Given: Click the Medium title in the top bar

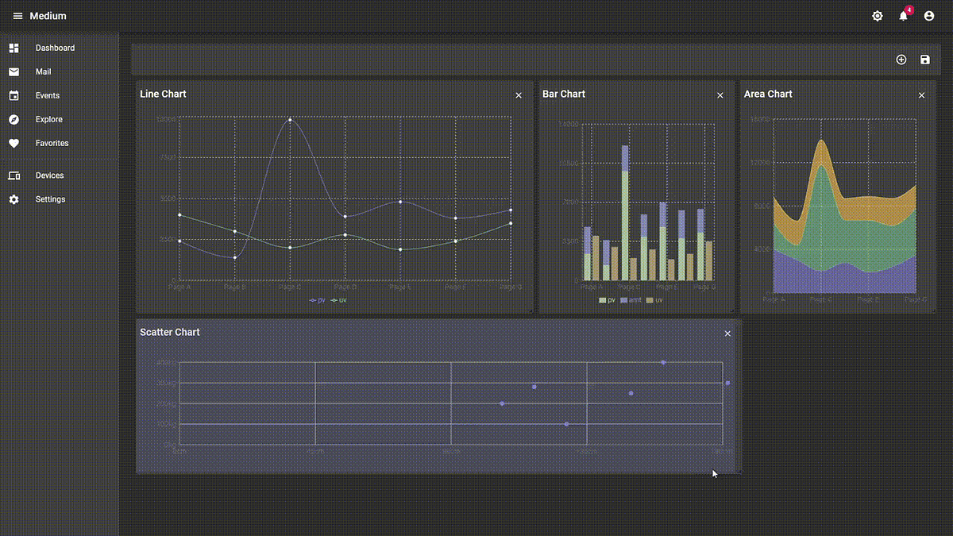Looking at the screenshot, I should tap(46, 15).
